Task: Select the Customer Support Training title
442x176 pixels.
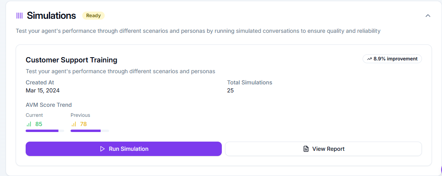Action: tap(71, 60)
